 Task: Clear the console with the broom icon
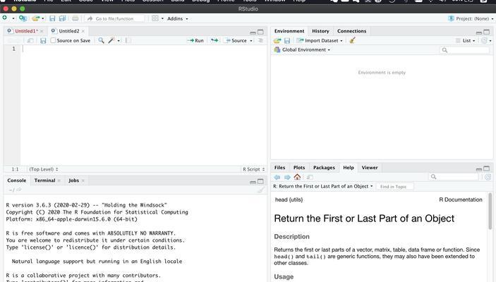pyautogui.click(x=261, y=190)
